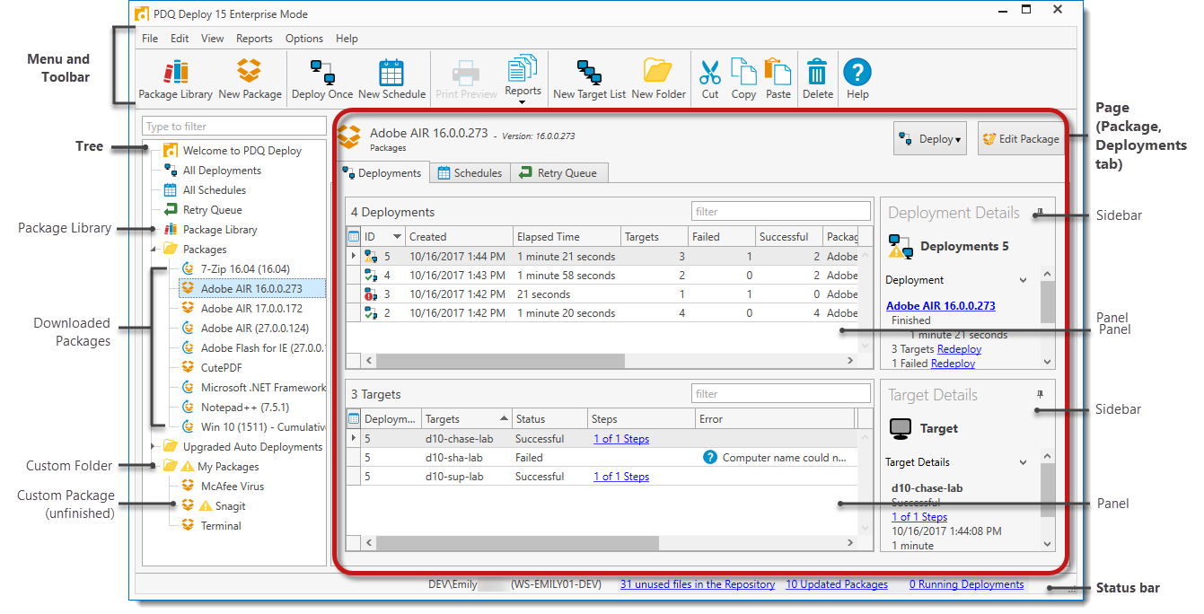Switch to the Schedules tab
This screenshot has width=1204, height=614.
469,173
